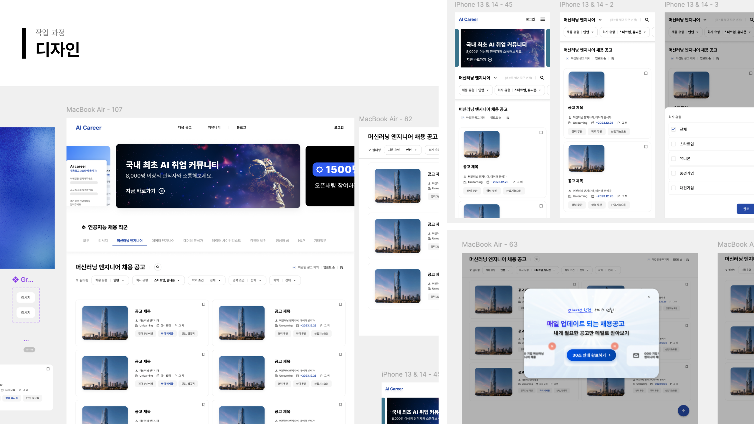Bookmark second-row right job card in MacBook Air - 107
The height and width of the screenshot is (424, 754).
coord(340,355)
